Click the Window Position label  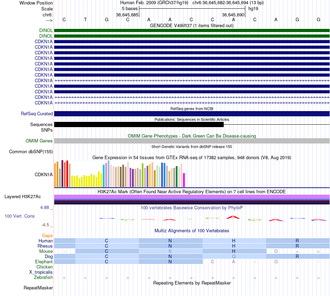click(36, 3)
